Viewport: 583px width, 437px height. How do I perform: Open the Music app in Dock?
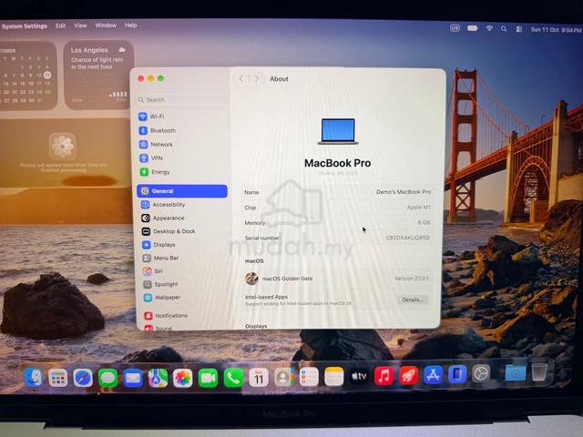click(384, 376)
